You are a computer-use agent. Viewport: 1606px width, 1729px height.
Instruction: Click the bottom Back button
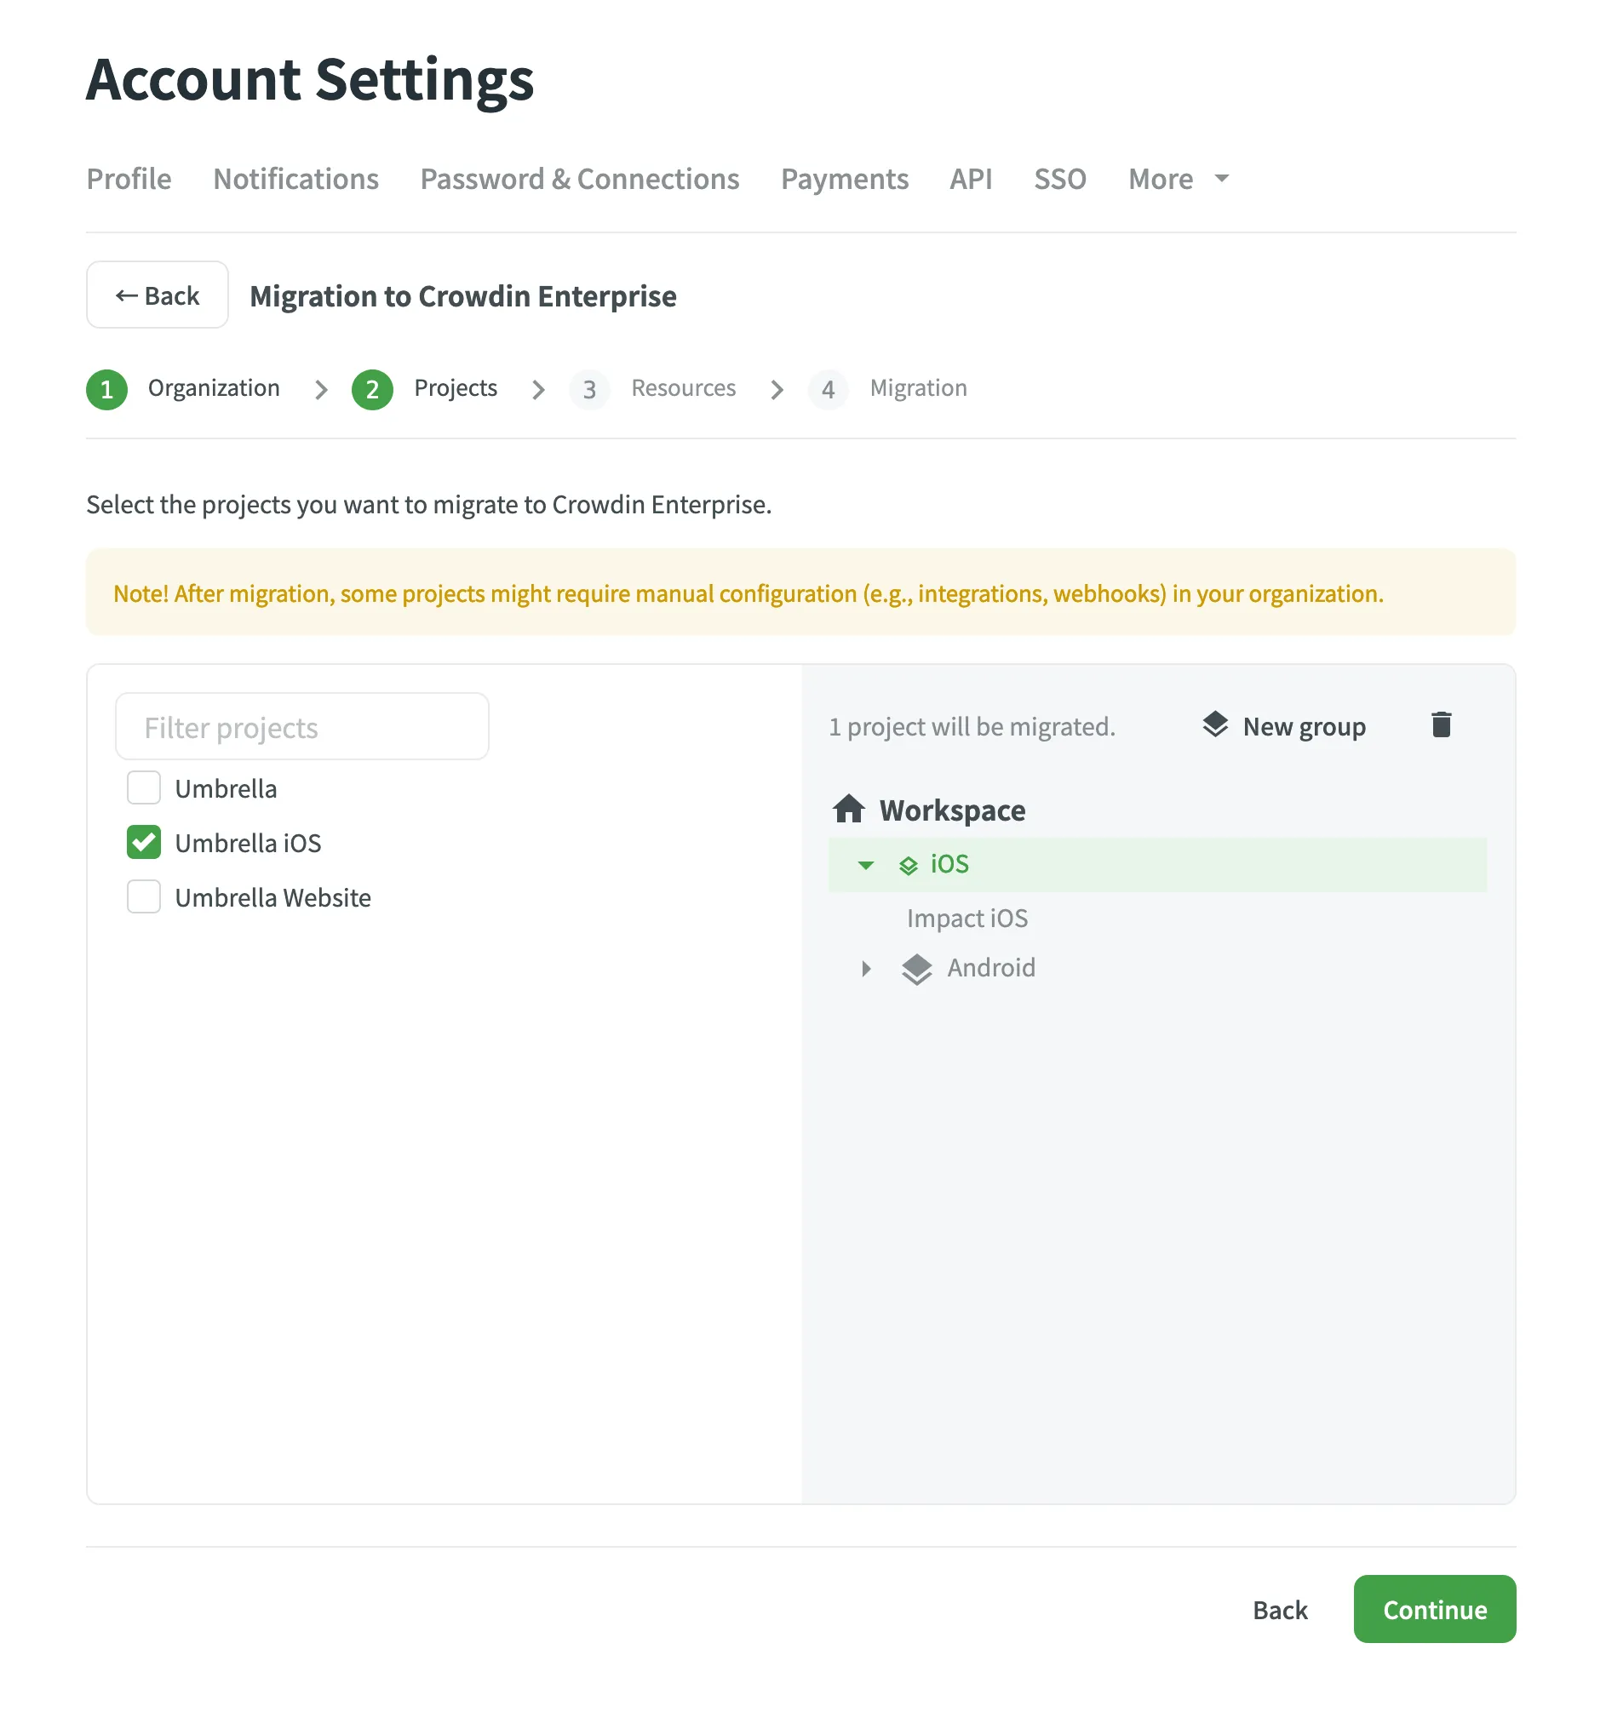1279,1608
